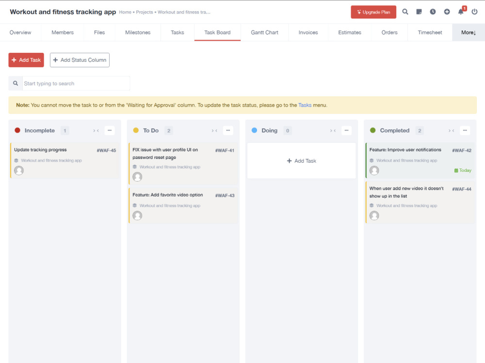Open the timer clock icon in header

coord(433,12)
